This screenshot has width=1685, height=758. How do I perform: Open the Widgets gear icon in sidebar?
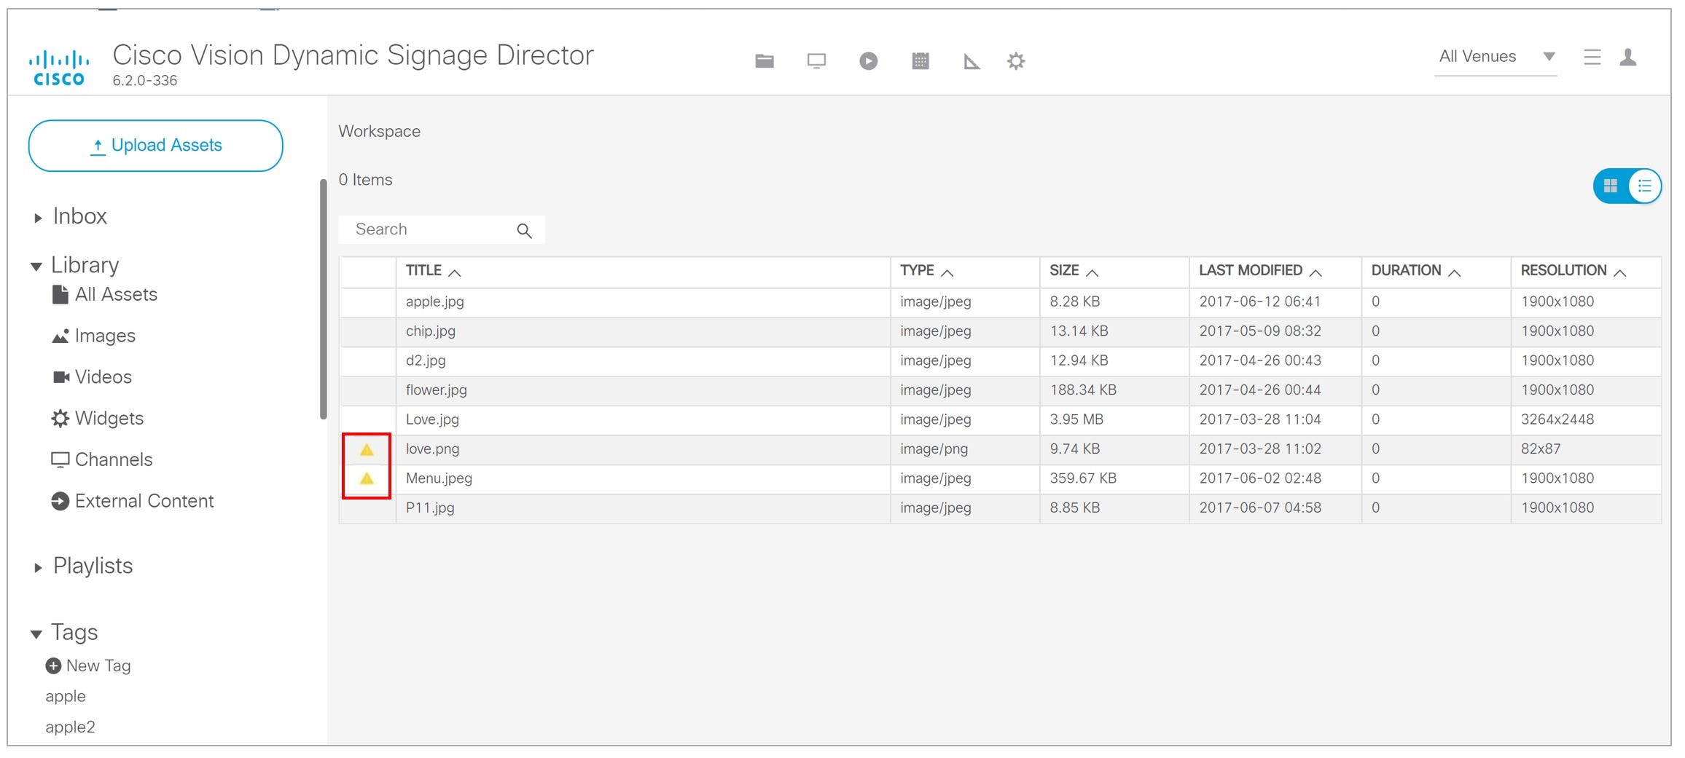(x=60, y=418)
